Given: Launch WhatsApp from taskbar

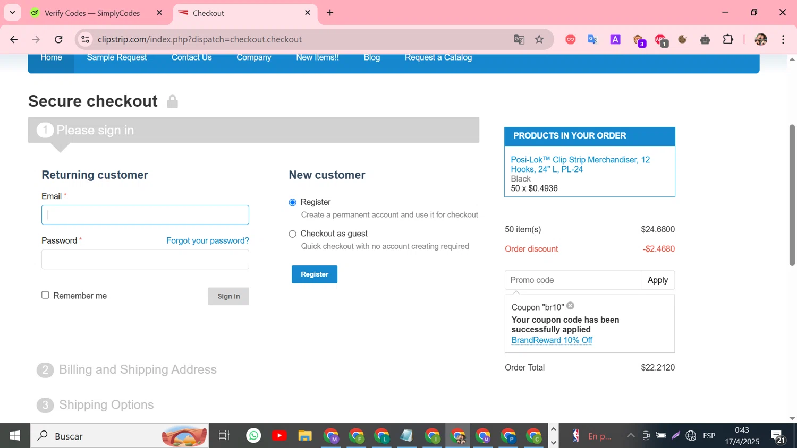Looking at the screenshot, I should 254,436.
